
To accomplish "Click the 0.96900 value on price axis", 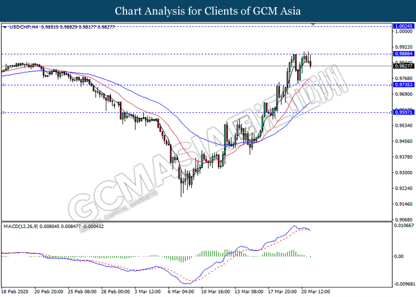I will point(404,94).
